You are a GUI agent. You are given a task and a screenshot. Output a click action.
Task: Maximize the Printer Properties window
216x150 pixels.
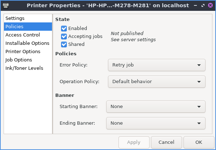pos(203,5)
